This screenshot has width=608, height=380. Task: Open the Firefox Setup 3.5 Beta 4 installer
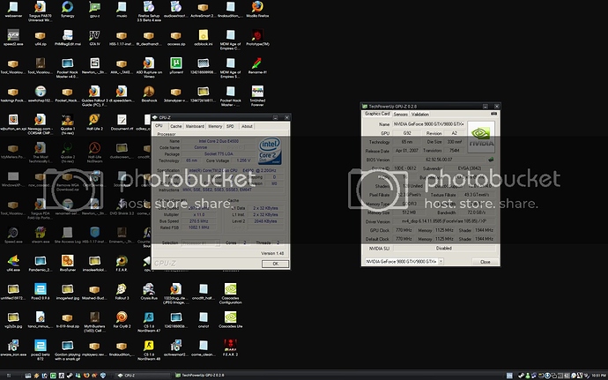click(149, 11)
